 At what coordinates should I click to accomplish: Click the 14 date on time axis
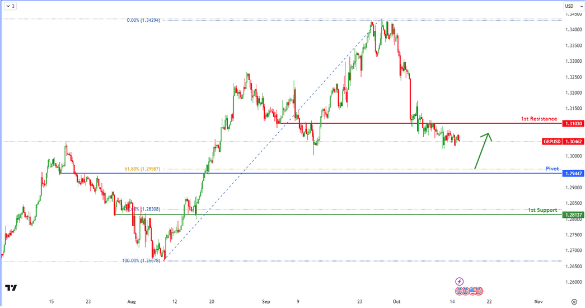coord(452,302)
